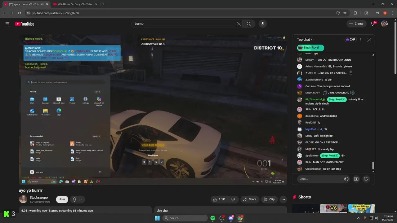Open Chrome side panel search icon
Screen dimensions: 397x223
pyautogui.click(x=366, y=13)
